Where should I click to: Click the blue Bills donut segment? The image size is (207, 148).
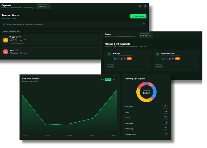tap(154, 90)
